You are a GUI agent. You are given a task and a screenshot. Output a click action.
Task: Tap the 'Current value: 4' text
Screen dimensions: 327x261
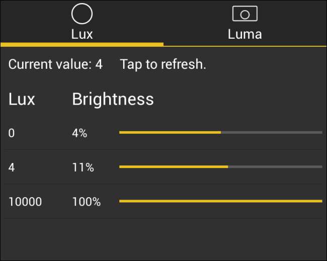[x=55, y=64]
